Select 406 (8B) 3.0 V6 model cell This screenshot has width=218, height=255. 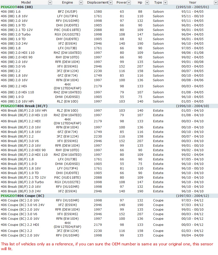point(13,66)
